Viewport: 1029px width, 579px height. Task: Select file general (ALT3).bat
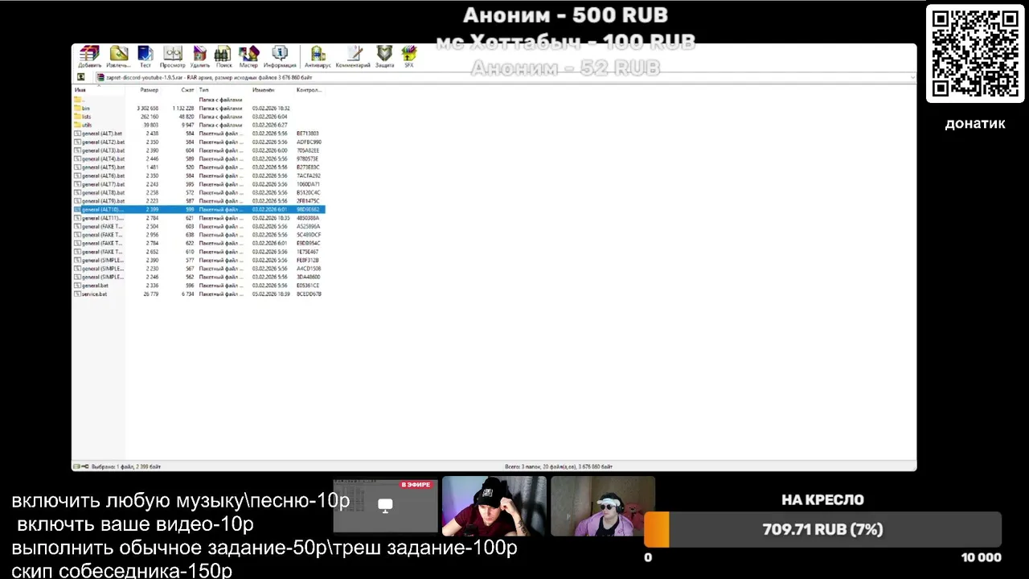[x=198, y=150]
